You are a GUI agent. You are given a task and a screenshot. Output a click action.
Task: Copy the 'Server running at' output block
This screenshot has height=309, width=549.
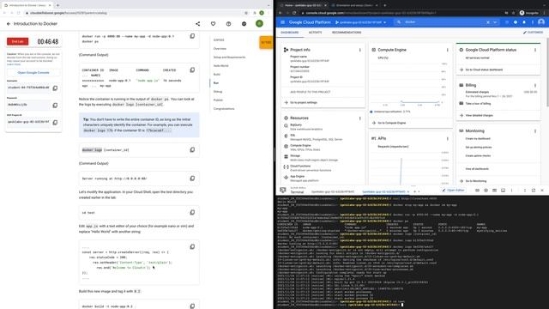click(192, 179)
